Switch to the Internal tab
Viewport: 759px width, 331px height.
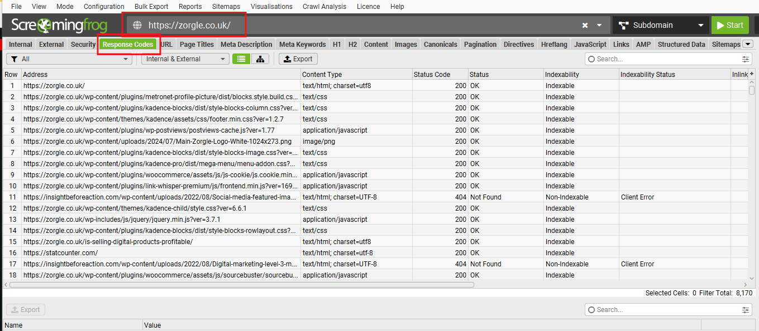[x=21, y=45]
